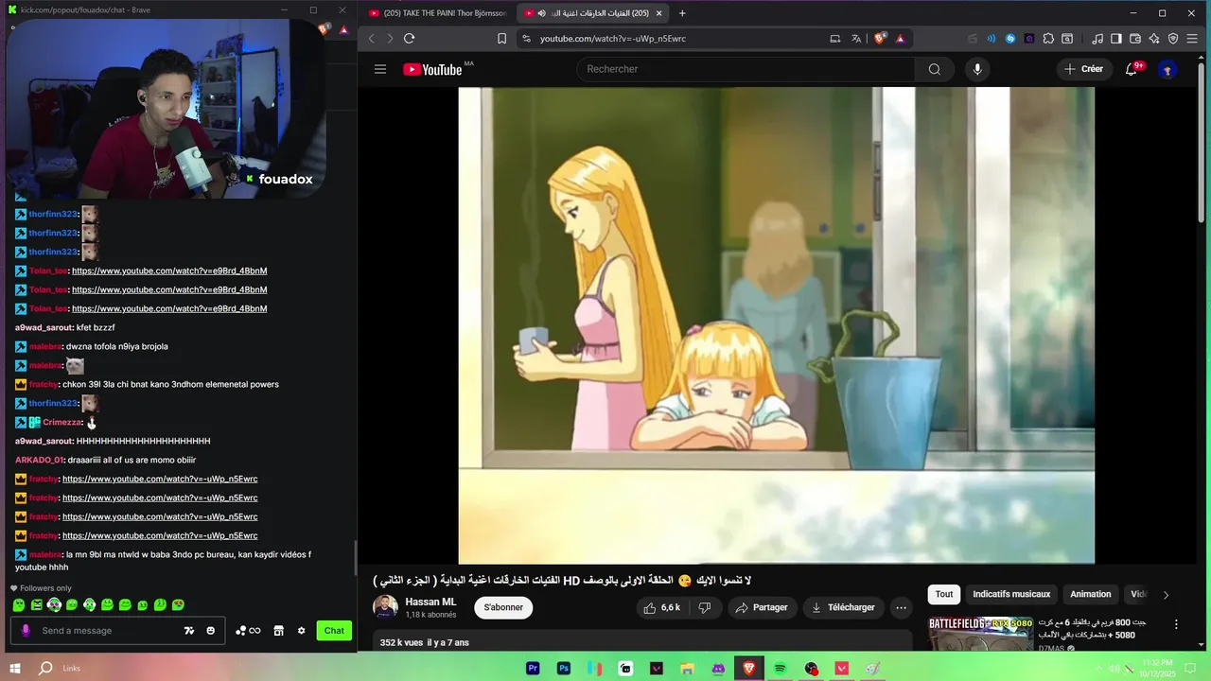
Task: Select Indicatifs musicaux filter chip
Action: 1011,594
